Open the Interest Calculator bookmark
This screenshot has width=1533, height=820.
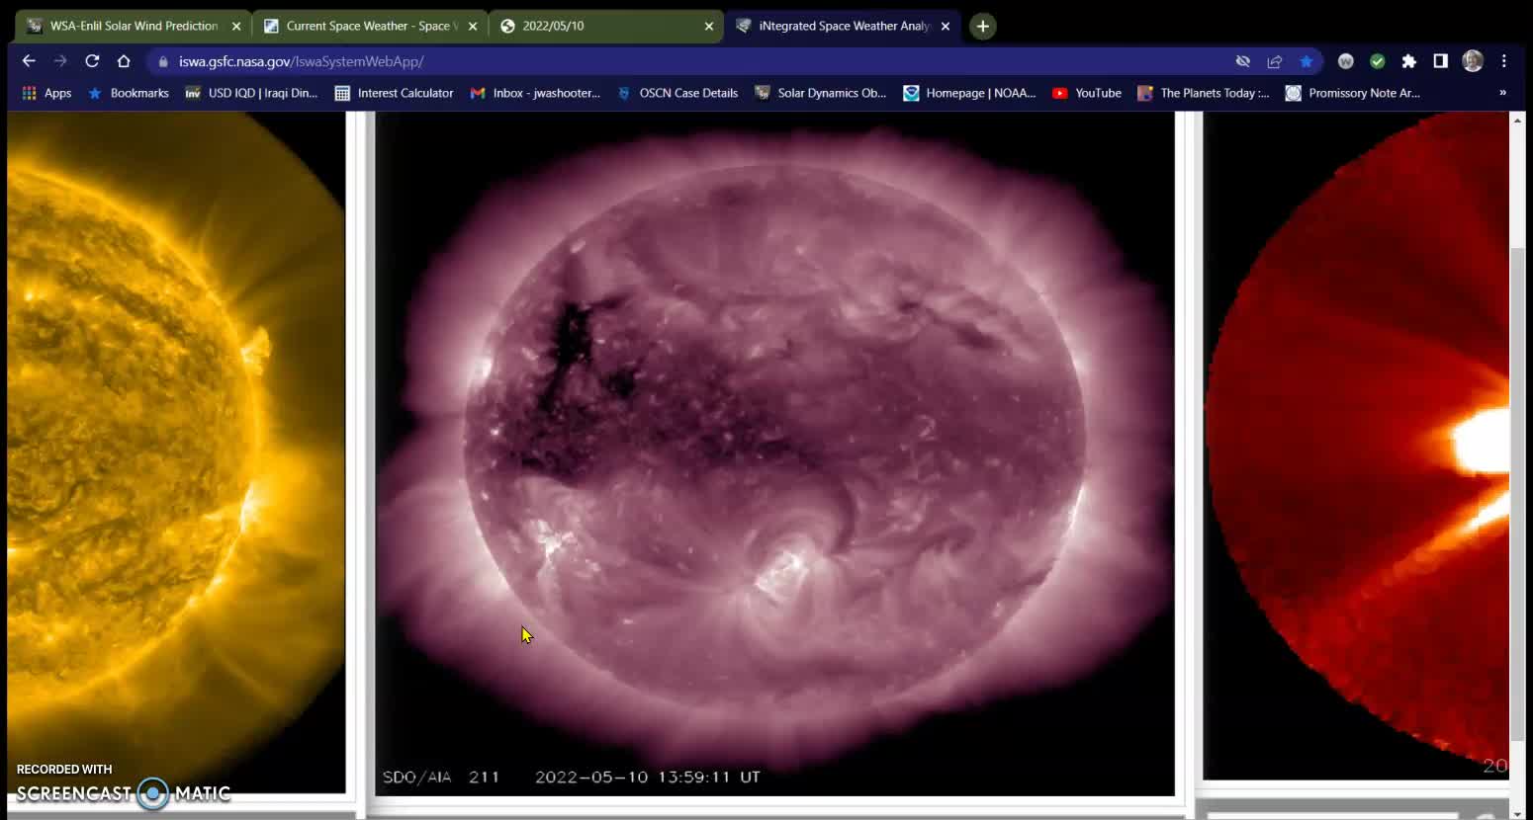(394, 93)
